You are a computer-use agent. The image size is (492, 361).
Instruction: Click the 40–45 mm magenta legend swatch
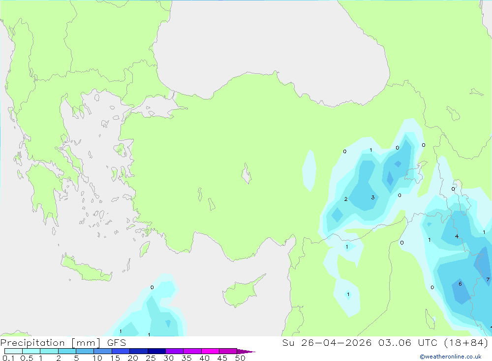210,351
